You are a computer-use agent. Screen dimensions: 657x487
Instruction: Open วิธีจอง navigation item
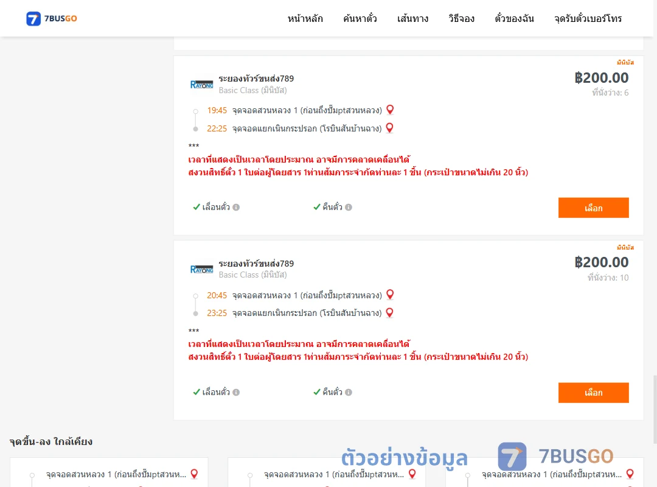tap(461, 18)
